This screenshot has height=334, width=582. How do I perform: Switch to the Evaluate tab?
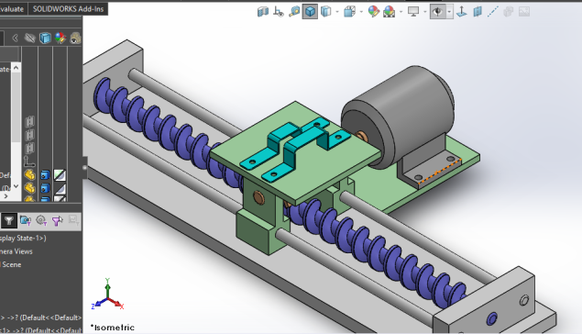click(12, 9)
